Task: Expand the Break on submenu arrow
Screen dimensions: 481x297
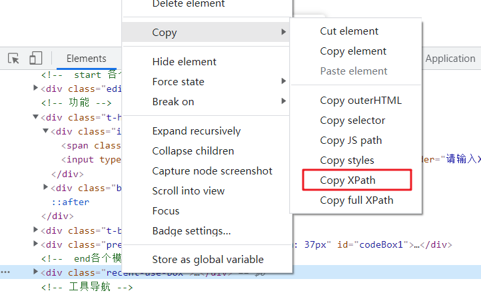Action: pos(283,101)
